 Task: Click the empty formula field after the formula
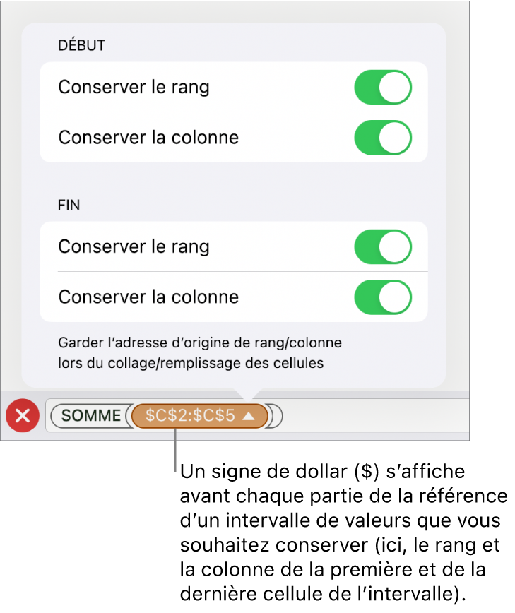tap(374, 416)
